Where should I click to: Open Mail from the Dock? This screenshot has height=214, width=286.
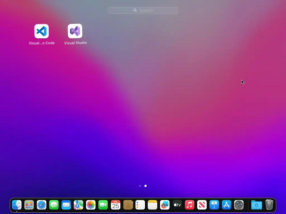(x=66, y=205)
